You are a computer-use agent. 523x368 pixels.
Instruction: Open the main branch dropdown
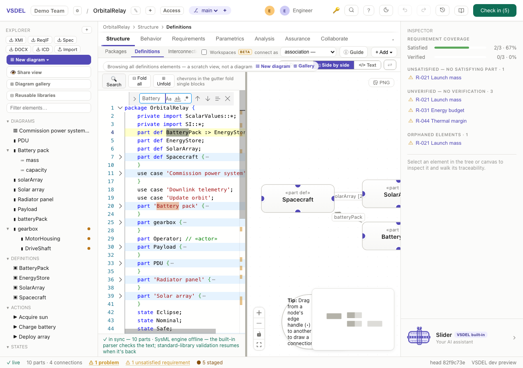pyautogui.click(x=210, y=11)
